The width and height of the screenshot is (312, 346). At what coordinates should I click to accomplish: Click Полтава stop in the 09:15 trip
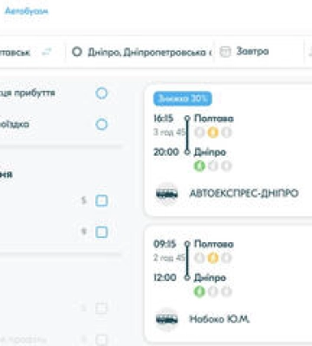click(x=214, y=244)
